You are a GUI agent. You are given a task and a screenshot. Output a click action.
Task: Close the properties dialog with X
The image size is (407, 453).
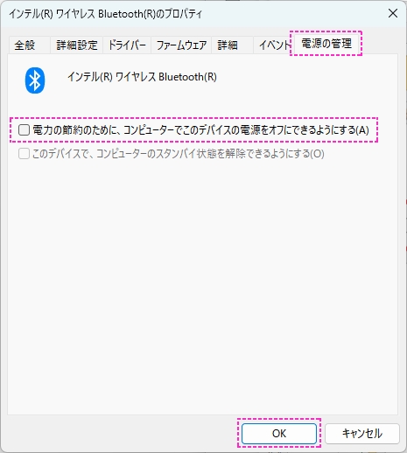(393, 13)
